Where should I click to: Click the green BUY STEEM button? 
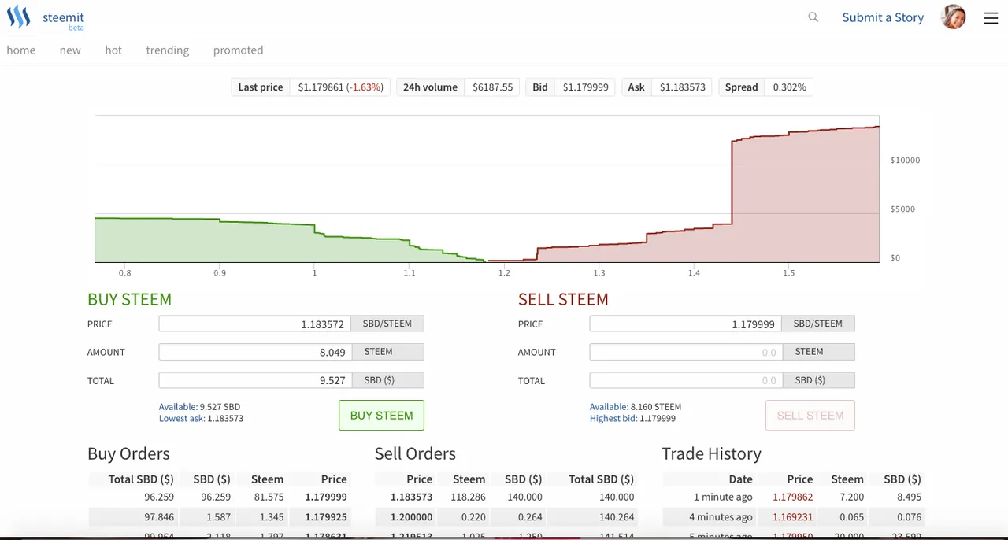coord(381,416)
